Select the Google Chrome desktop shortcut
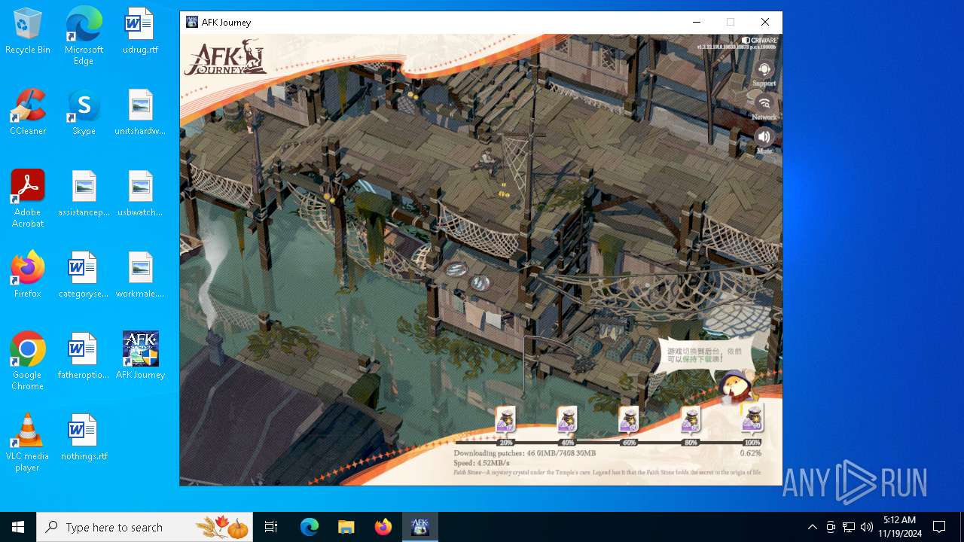964x542 pixels. click(28, 361)
